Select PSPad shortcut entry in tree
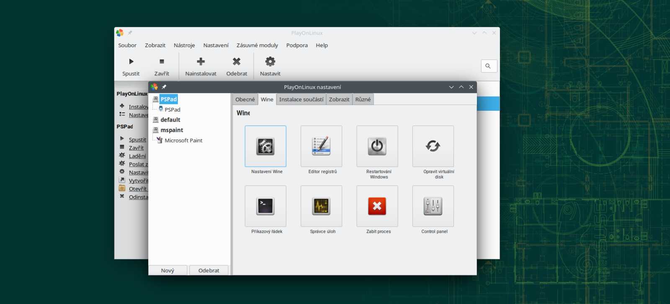This screenshot has width=670, height=304. click(x=173, y=110)
